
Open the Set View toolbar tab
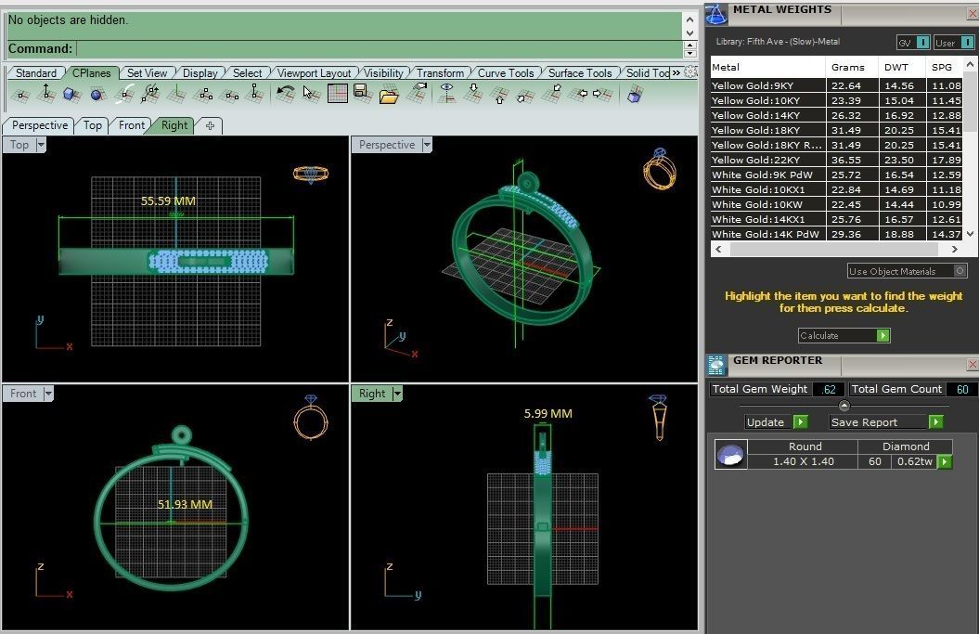pyautogui.click(x=147, y=73)
